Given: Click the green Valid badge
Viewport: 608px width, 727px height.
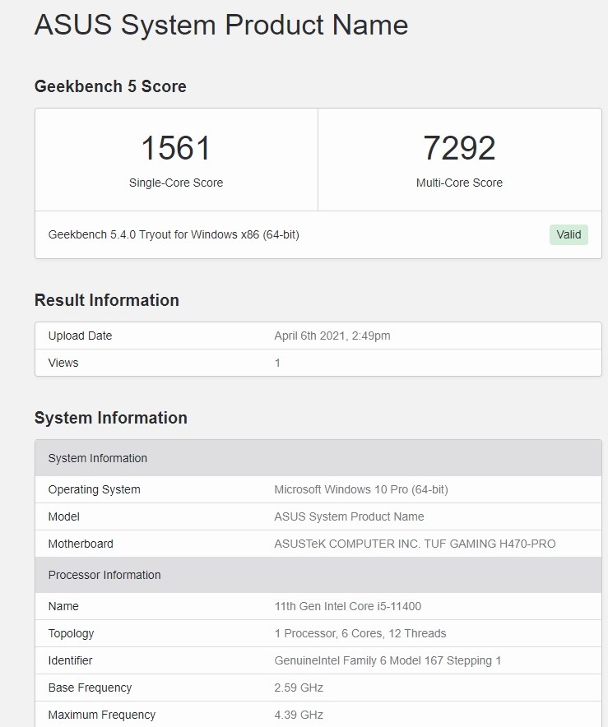Looking at the screenshot, I should coord(569,234).
